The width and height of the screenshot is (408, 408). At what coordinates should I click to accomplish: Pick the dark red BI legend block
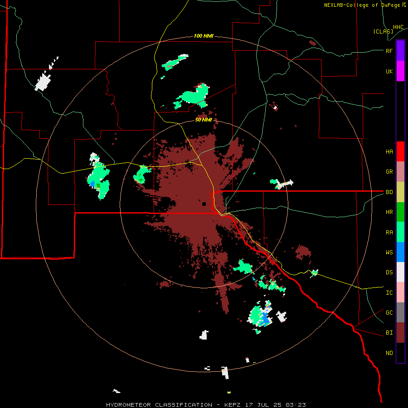[x=400, y=333]
